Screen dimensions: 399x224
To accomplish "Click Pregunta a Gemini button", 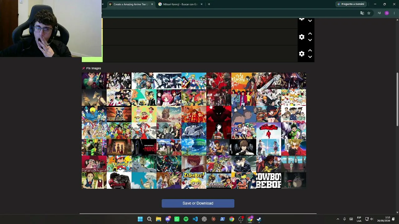I will pos(351,4).
